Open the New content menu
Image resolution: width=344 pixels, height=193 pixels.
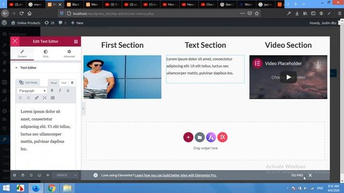coord(77,23)
